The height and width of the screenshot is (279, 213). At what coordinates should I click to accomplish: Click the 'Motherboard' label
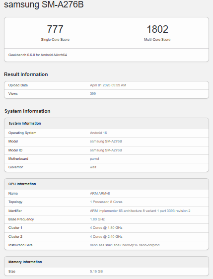coord(18,159)
